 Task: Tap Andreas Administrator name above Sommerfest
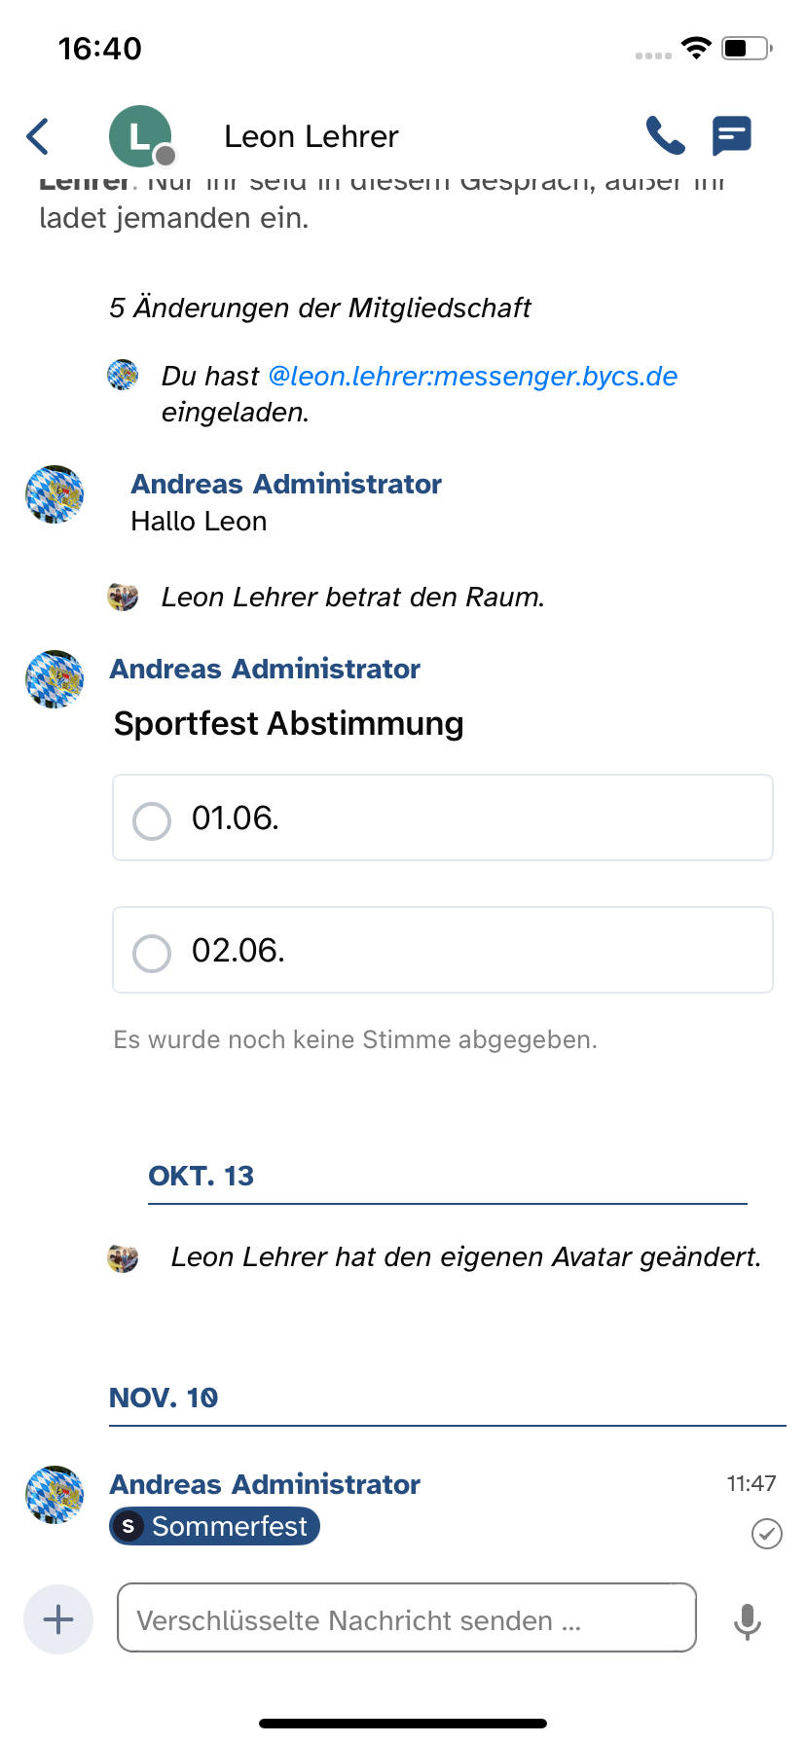265,1484
